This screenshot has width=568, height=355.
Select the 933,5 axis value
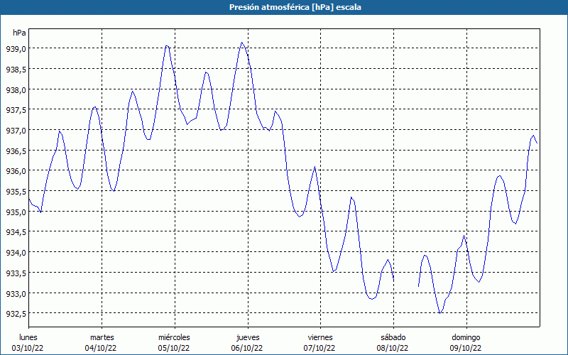point(16,273)
